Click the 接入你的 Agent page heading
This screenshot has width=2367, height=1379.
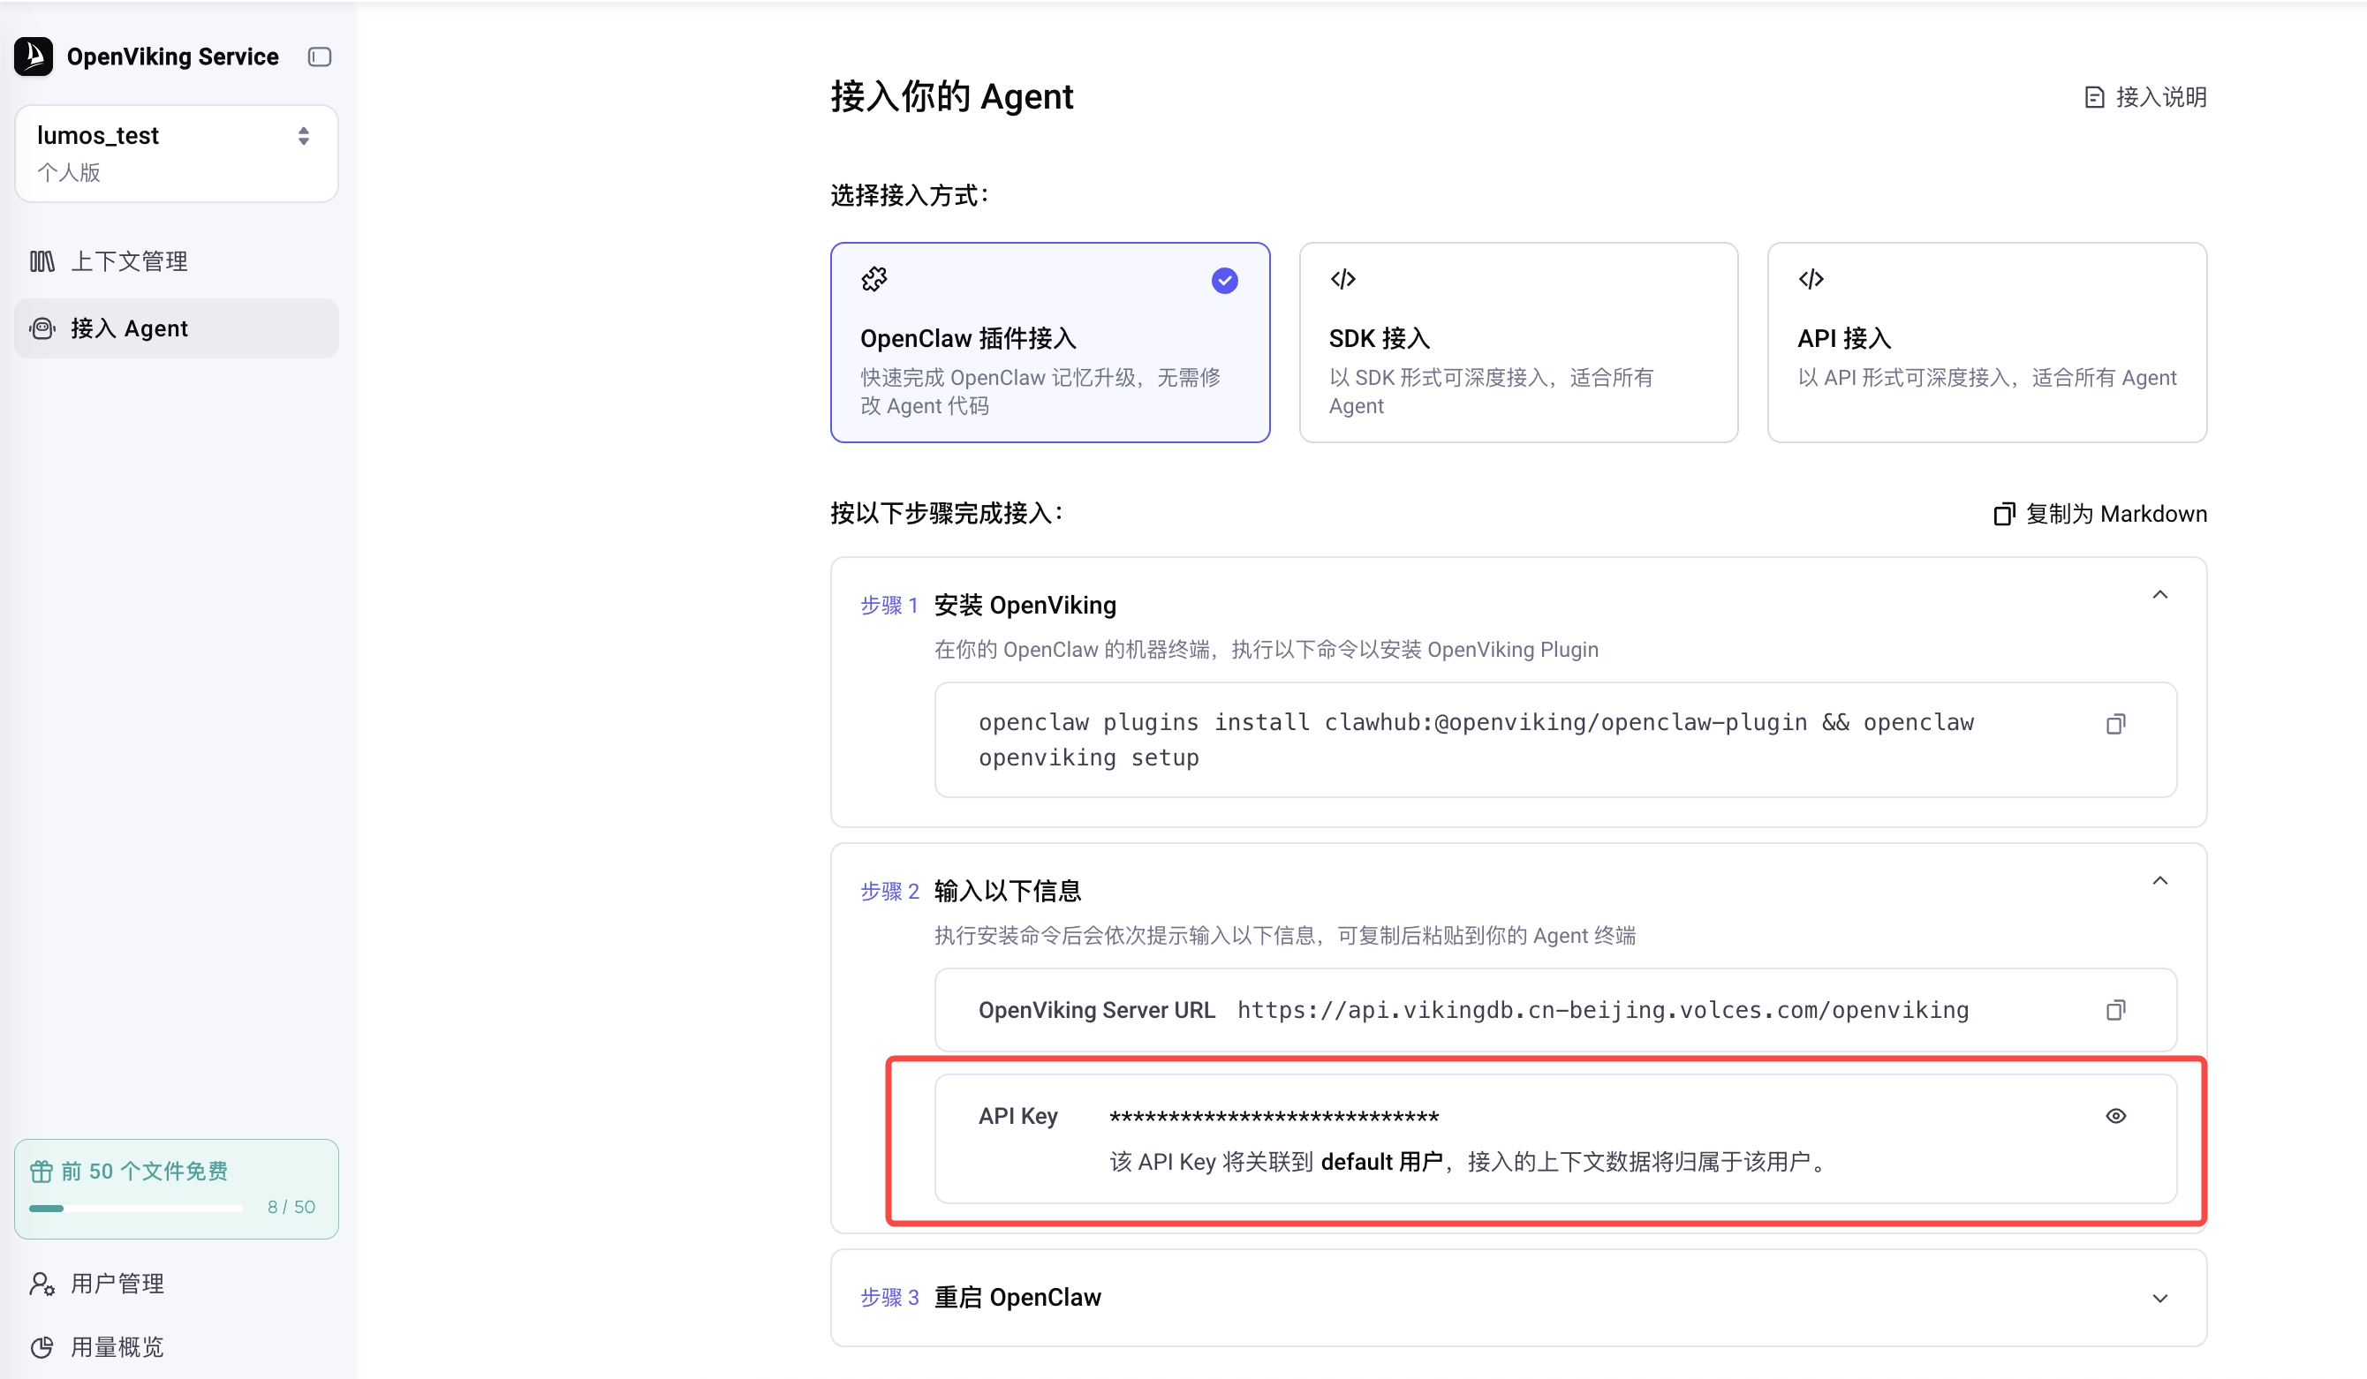[952, 97]
